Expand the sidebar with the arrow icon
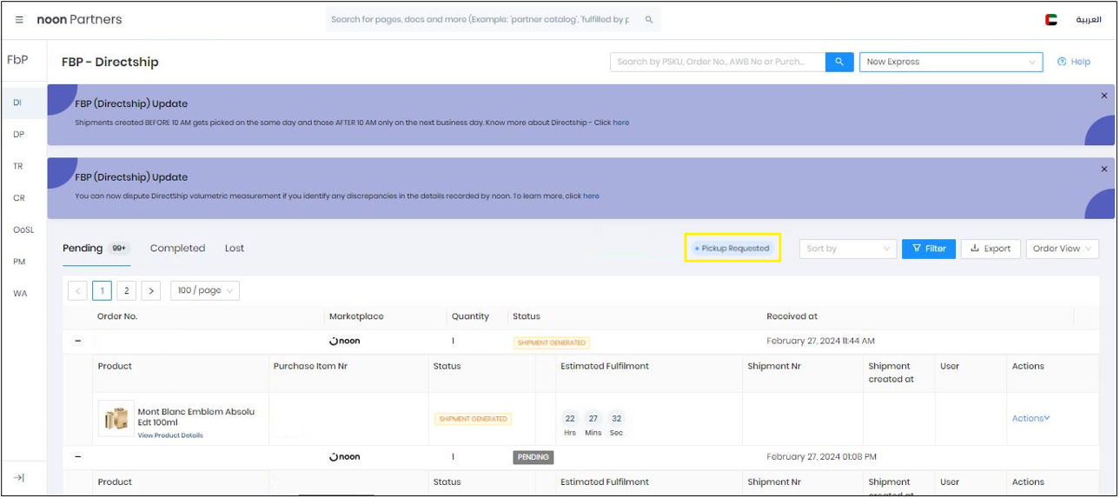The image size is (1120, 498). tap(19, 477)
